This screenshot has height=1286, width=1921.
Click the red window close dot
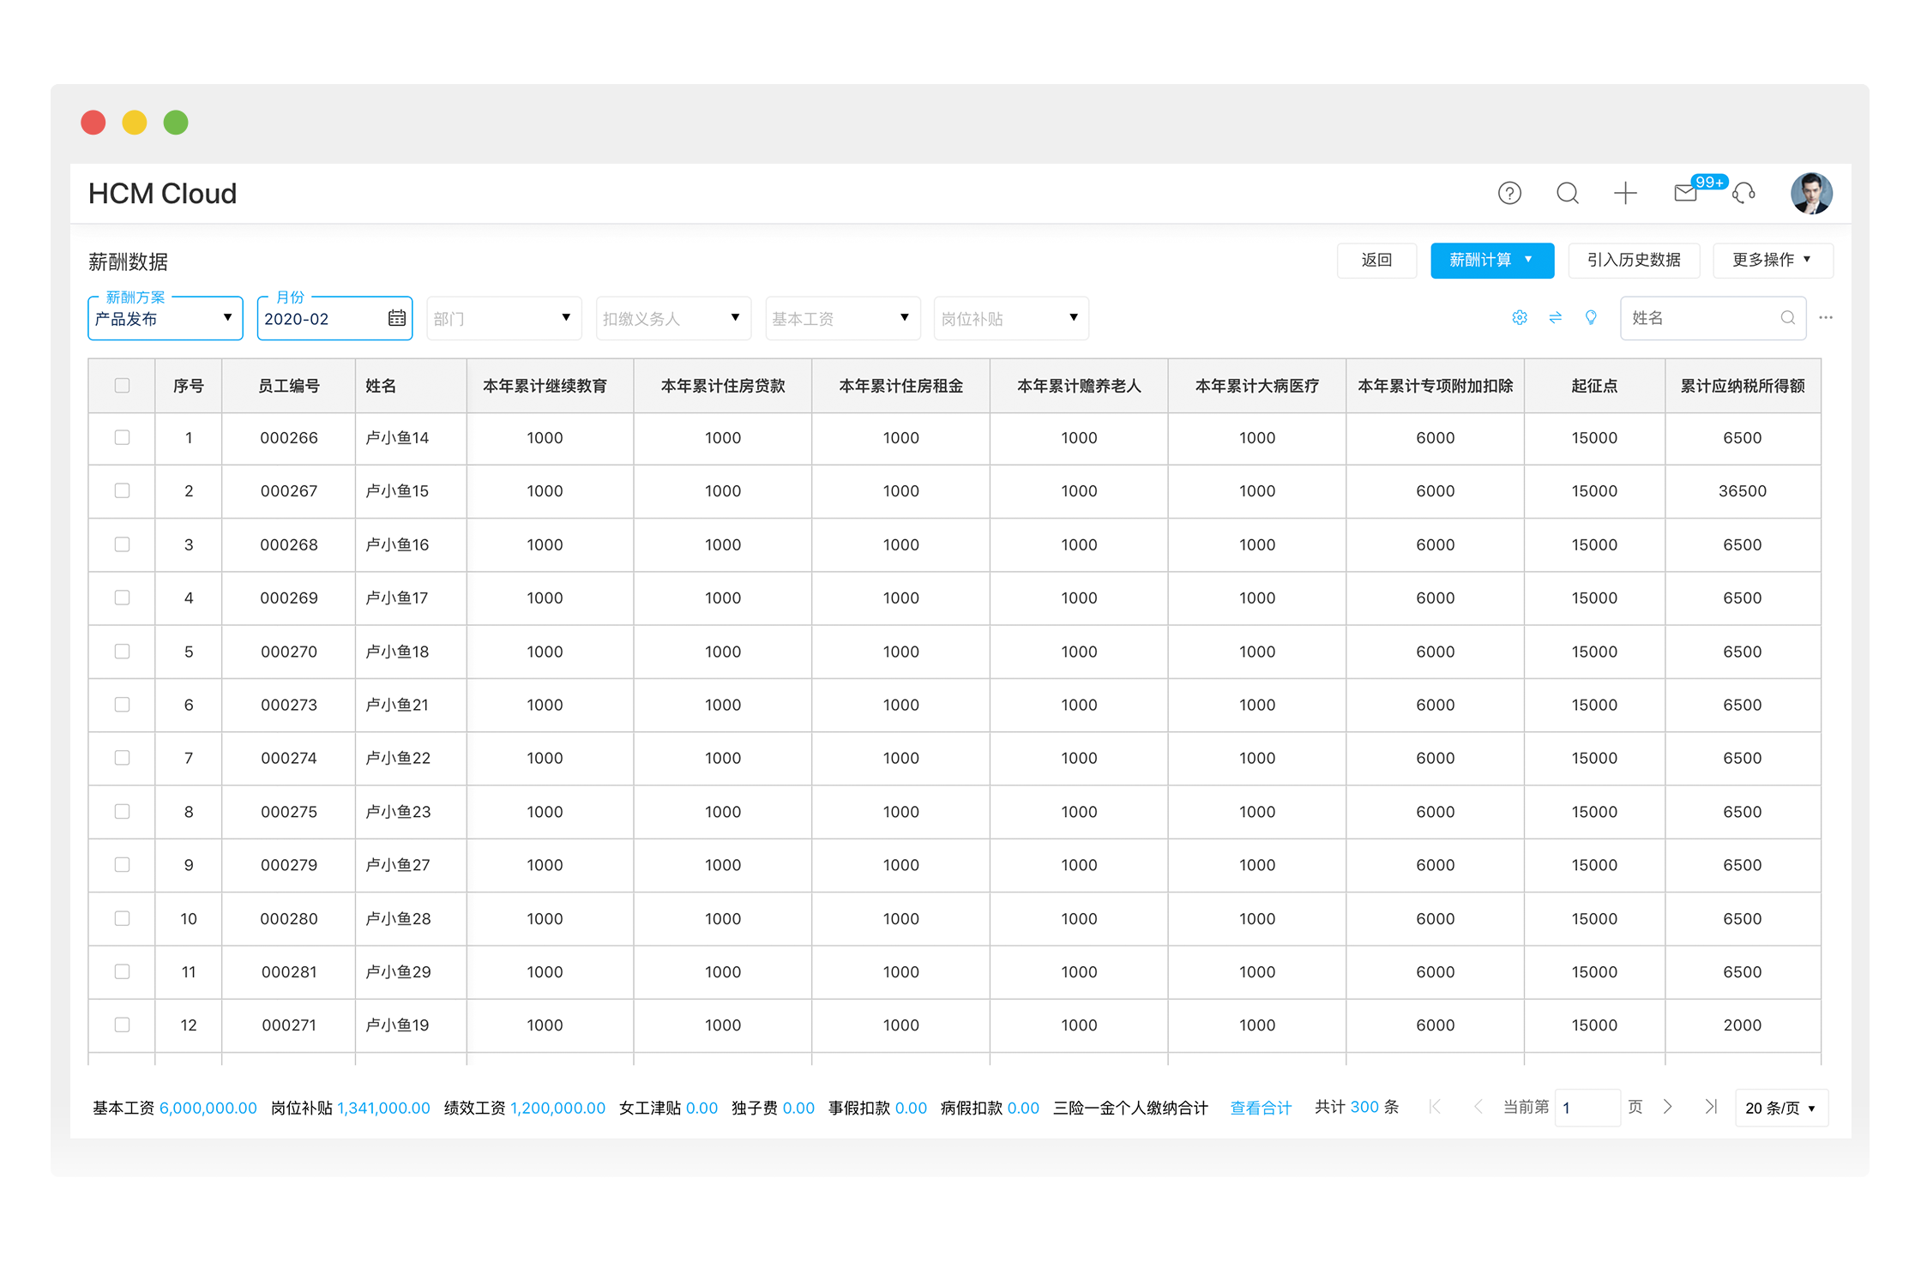point(93,123)
